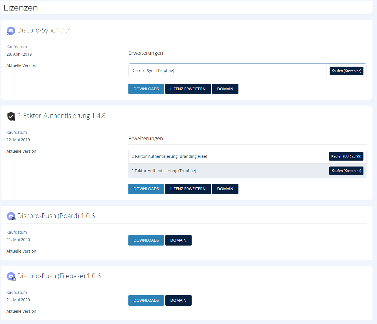Screen dimensions: 377x324
Task: Open Downloads for Discord-Sync
Action: coord(146,89)
